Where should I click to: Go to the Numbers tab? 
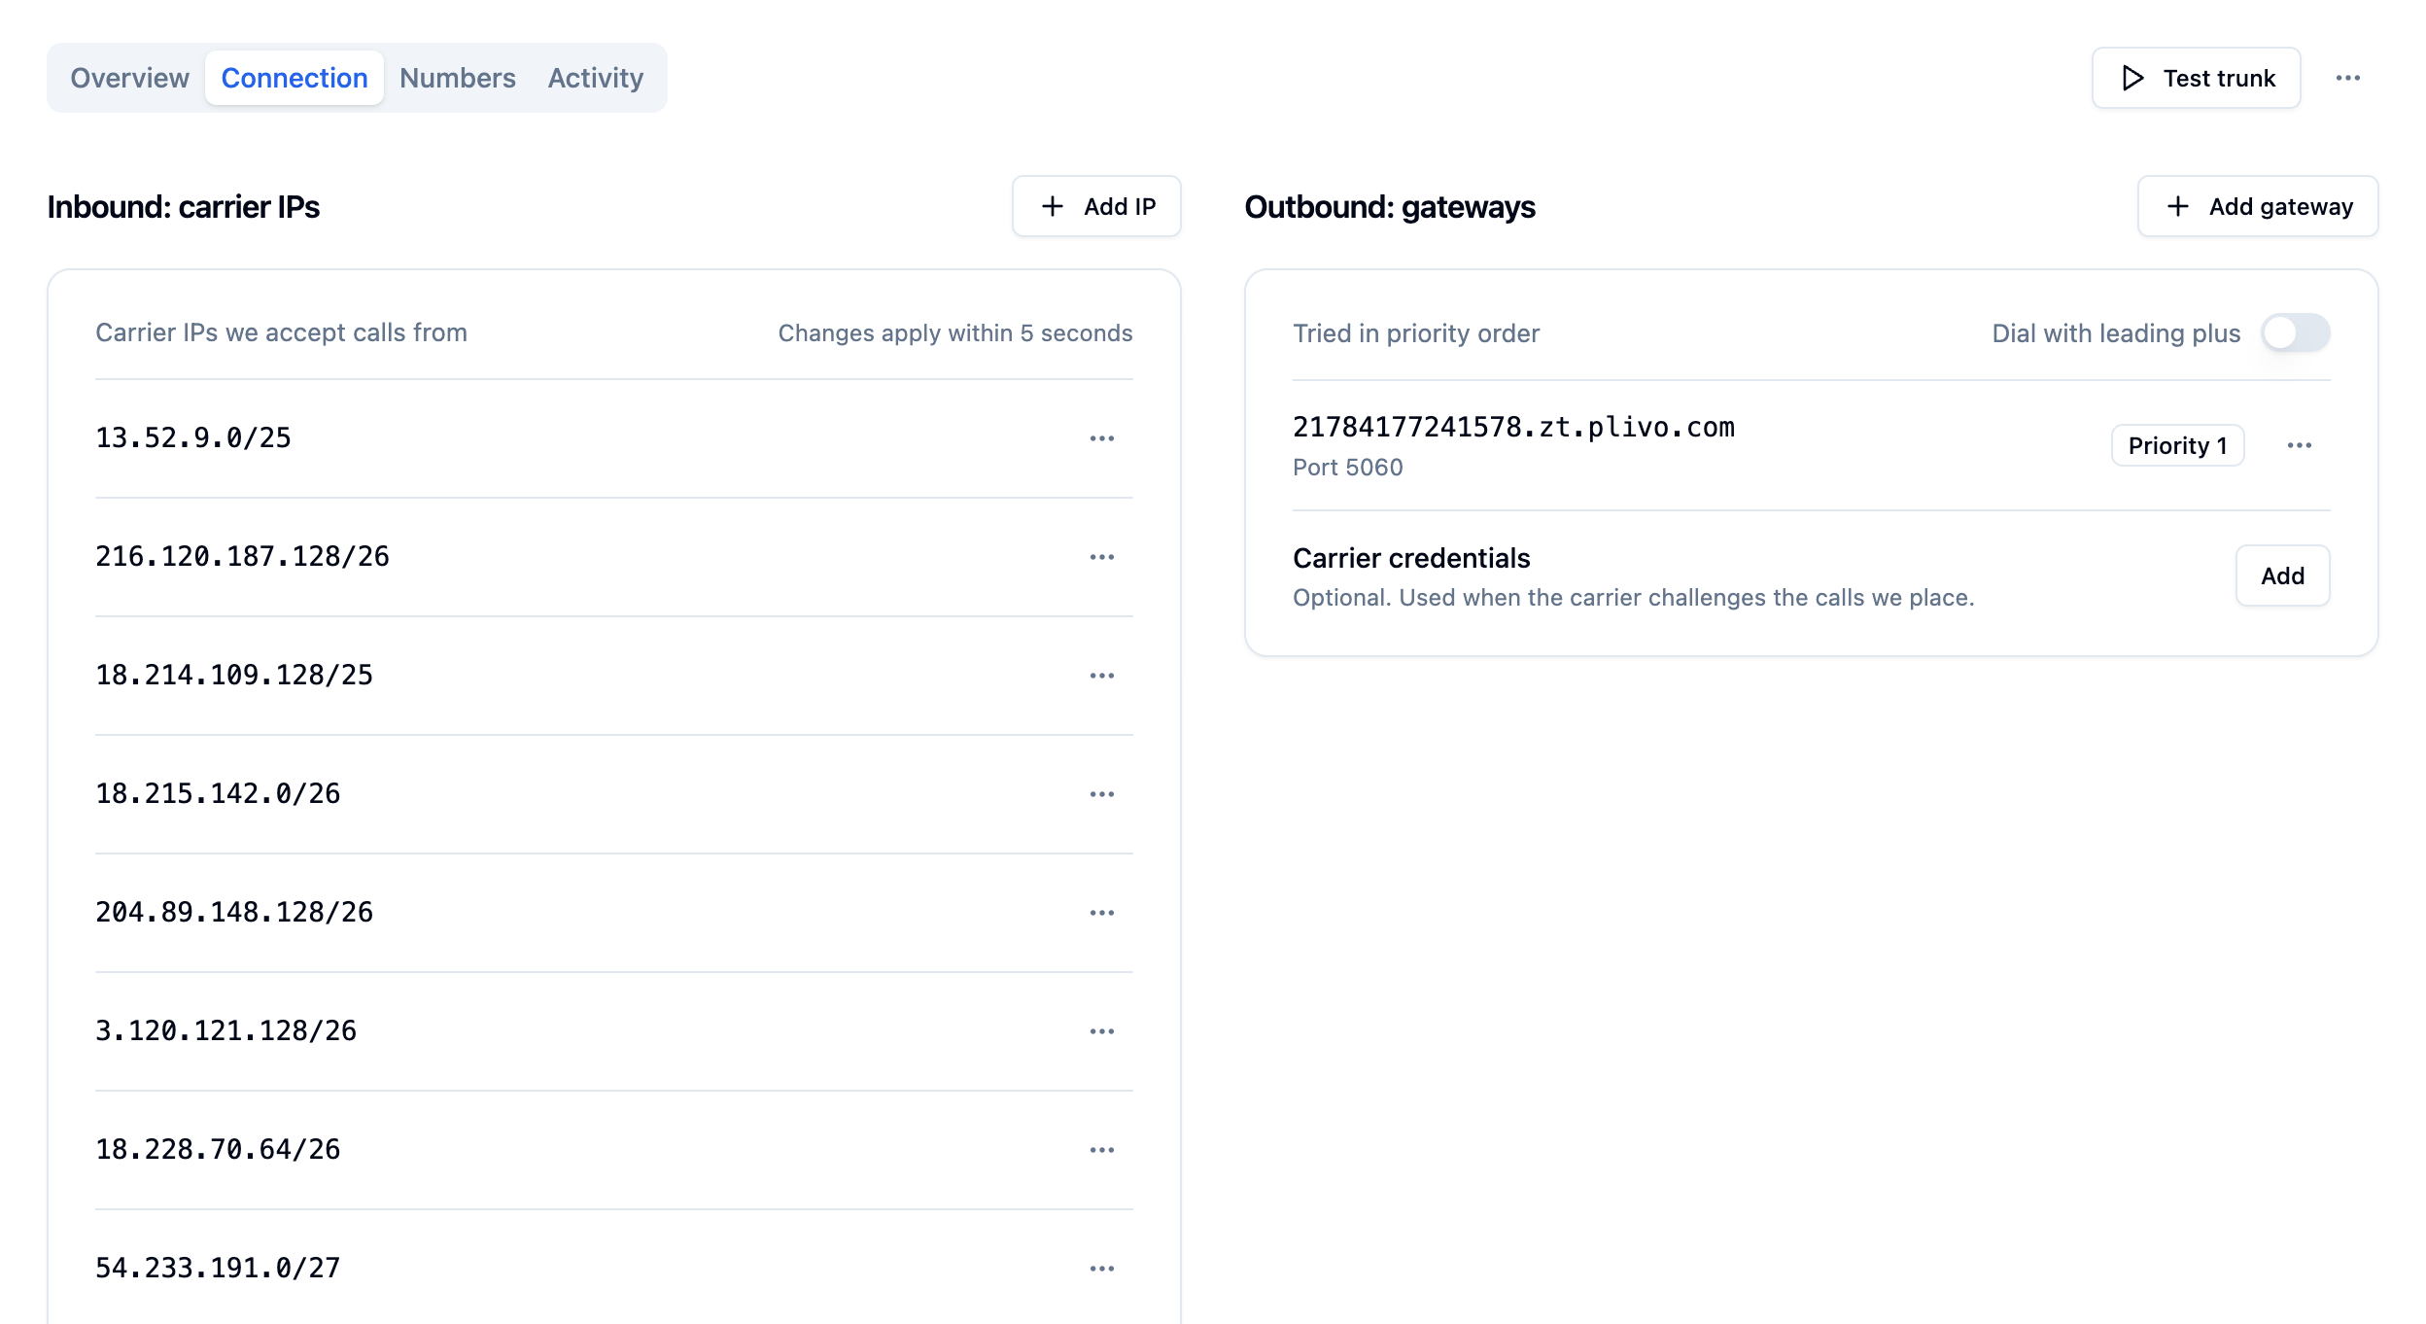[x=458, y=78]
